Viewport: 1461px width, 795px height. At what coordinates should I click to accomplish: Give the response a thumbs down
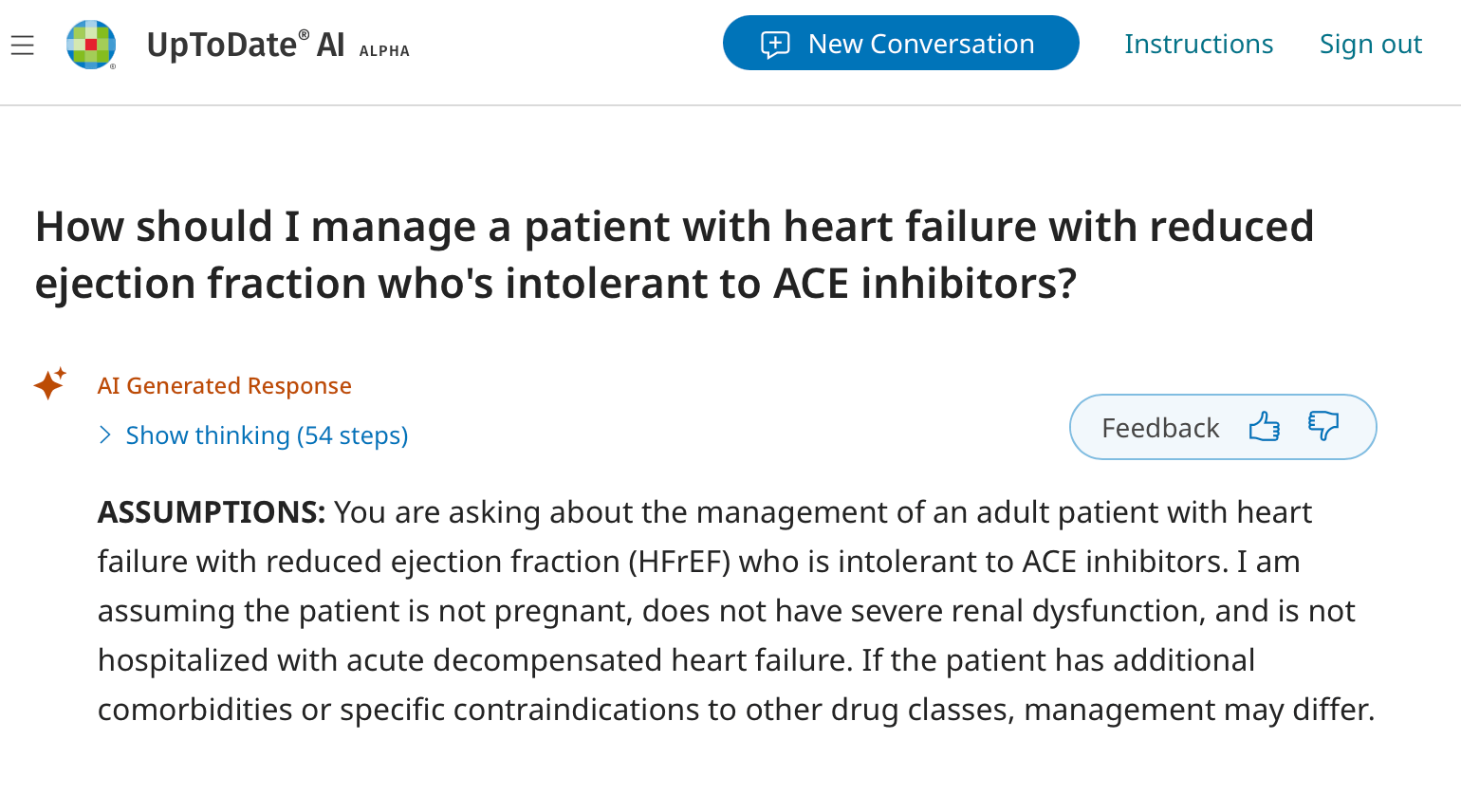click(1322, 425)
